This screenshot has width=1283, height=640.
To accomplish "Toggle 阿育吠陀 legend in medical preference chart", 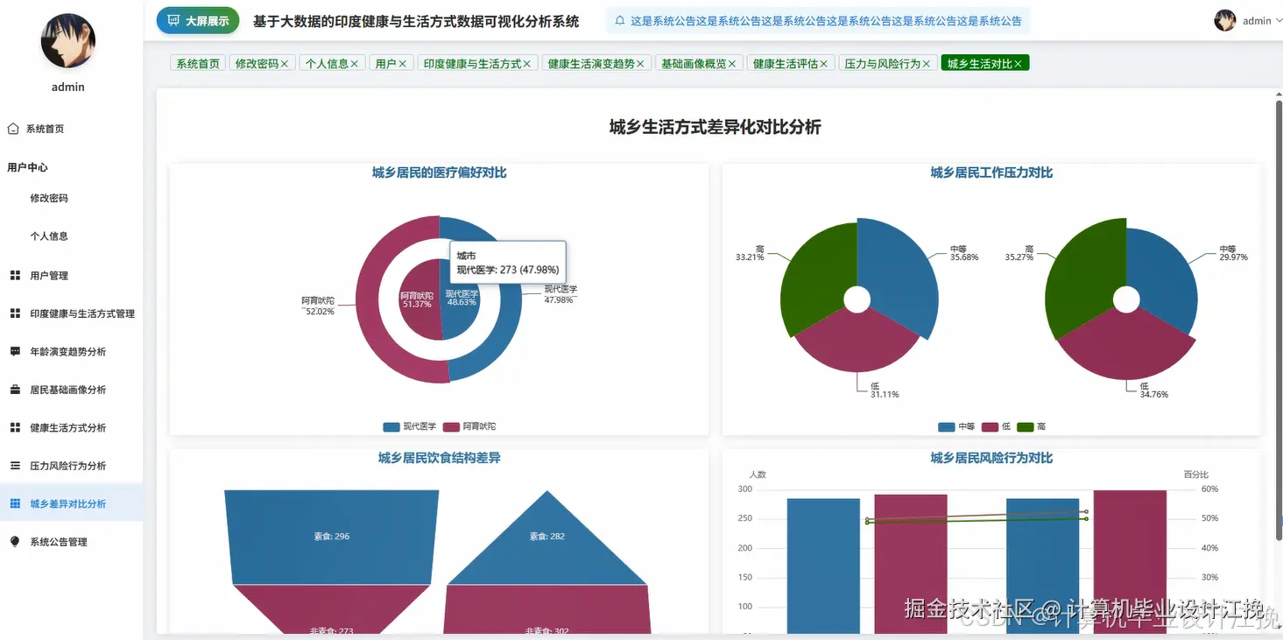I will (469, 427).
